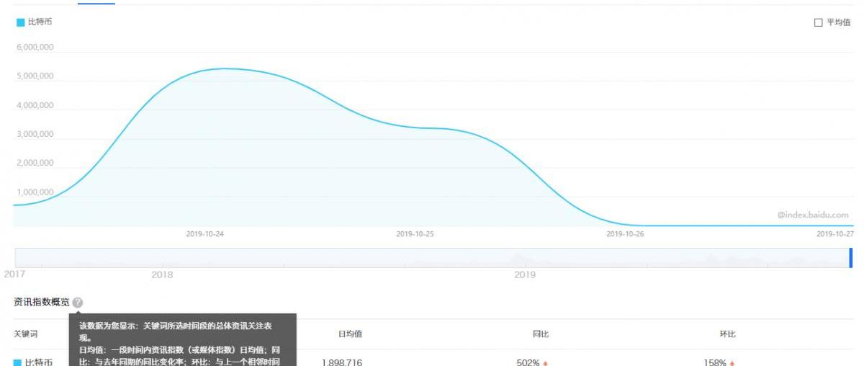
Task: Click the red arrow next to 158%
Action: pos(732,362)
